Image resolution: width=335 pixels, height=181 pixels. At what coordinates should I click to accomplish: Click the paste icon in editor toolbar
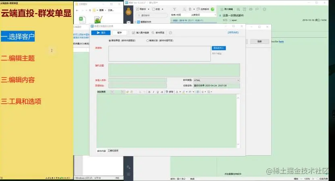click(x=132, y=92)
